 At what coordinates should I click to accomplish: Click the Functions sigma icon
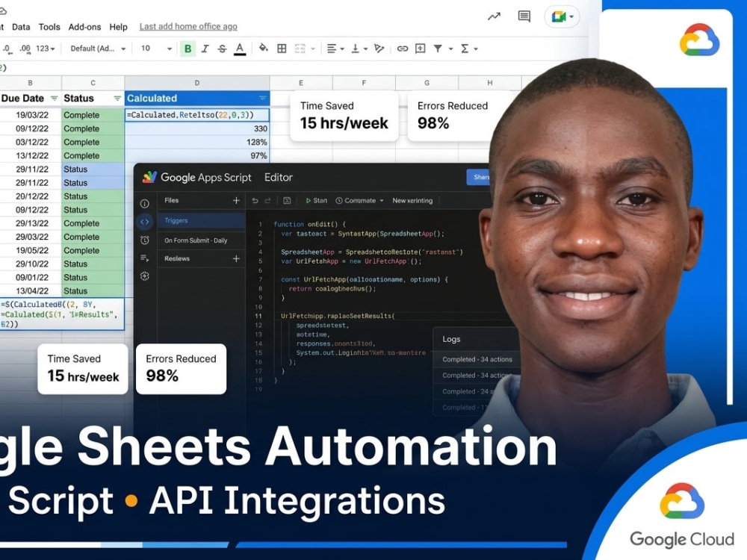coord(465,49)
